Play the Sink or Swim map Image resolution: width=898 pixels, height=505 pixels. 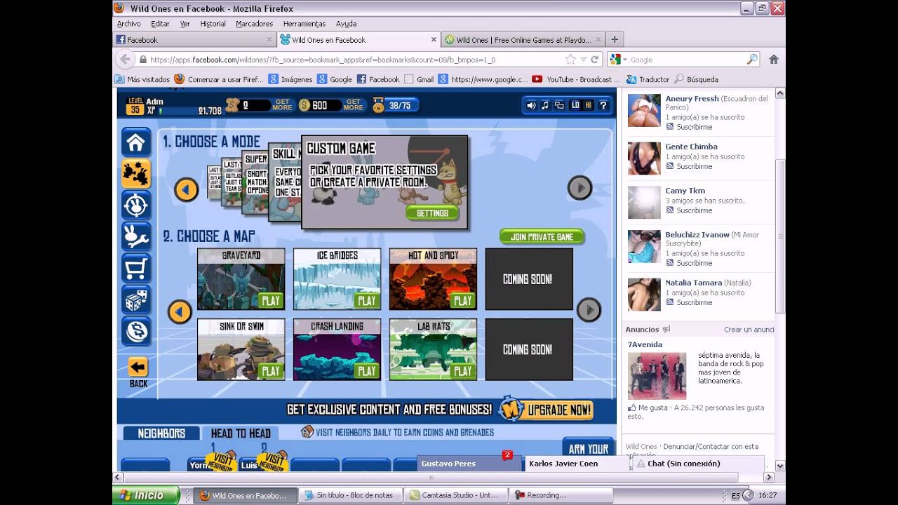271,371
